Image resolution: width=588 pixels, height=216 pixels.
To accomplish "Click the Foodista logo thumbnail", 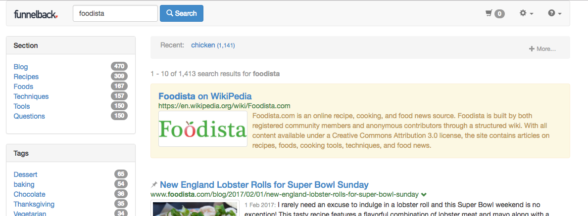I will [203, 129].
